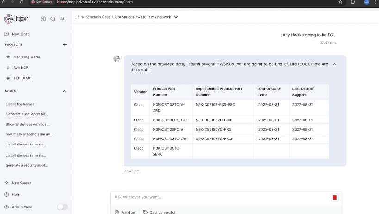Click the Mention at-sign icon
The width and height of the screenshot is (379, 214).
pos(117,212)
